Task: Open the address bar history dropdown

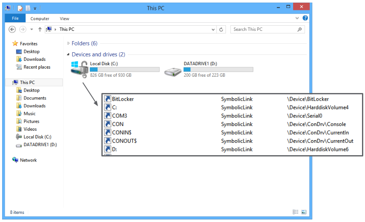Action: [x=214, y=30]
